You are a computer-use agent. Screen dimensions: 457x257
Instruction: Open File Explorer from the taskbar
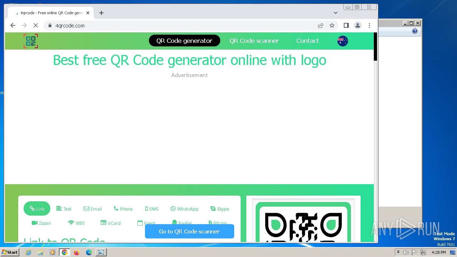tap(40, 252)
